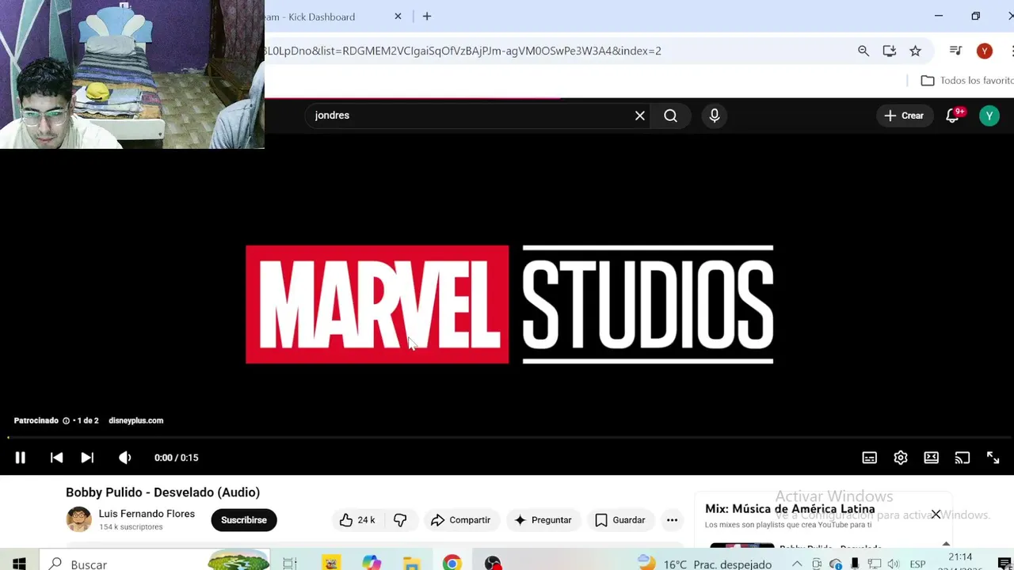
Task: Open the Chrome profile Y avatar
Action: tap(985, 51)
